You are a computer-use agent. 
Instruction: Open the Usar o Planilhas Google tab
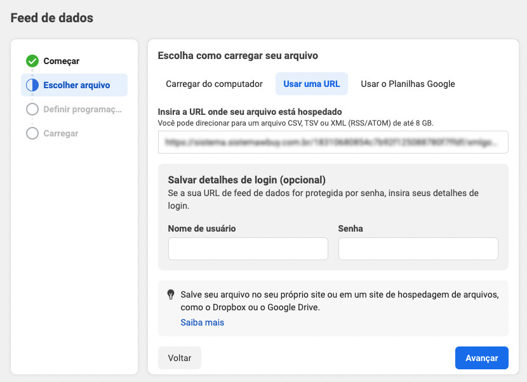click(408, 84)
